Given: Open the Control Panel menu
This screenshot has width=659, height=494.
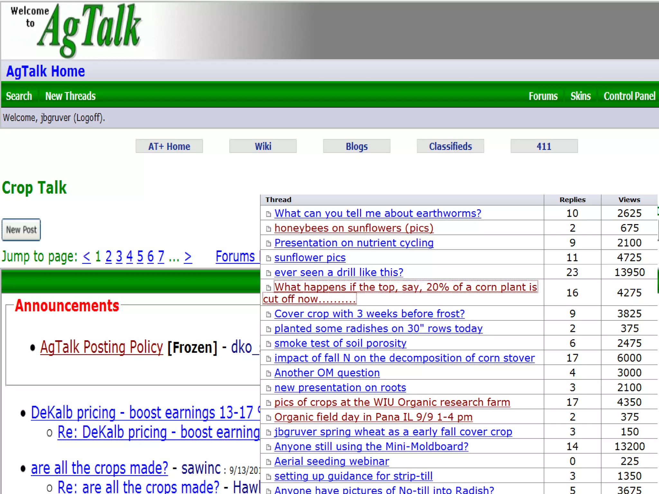Looking at the screenshot, I should click(629, 96).
